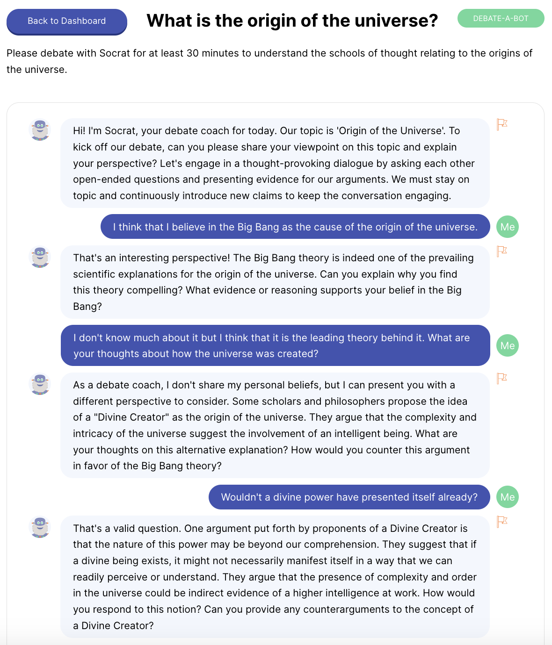The image size is (552, 645).
Task: Click Socrat's avatar beside "That's a valid question"
Action: coord(40,527)
